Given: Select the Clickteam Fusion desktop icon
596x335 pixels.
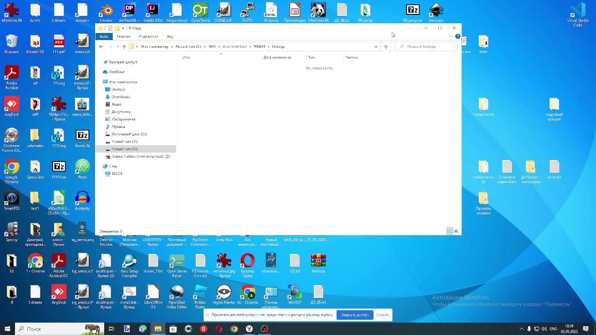Looking at the screenshot, I should 12,140.
